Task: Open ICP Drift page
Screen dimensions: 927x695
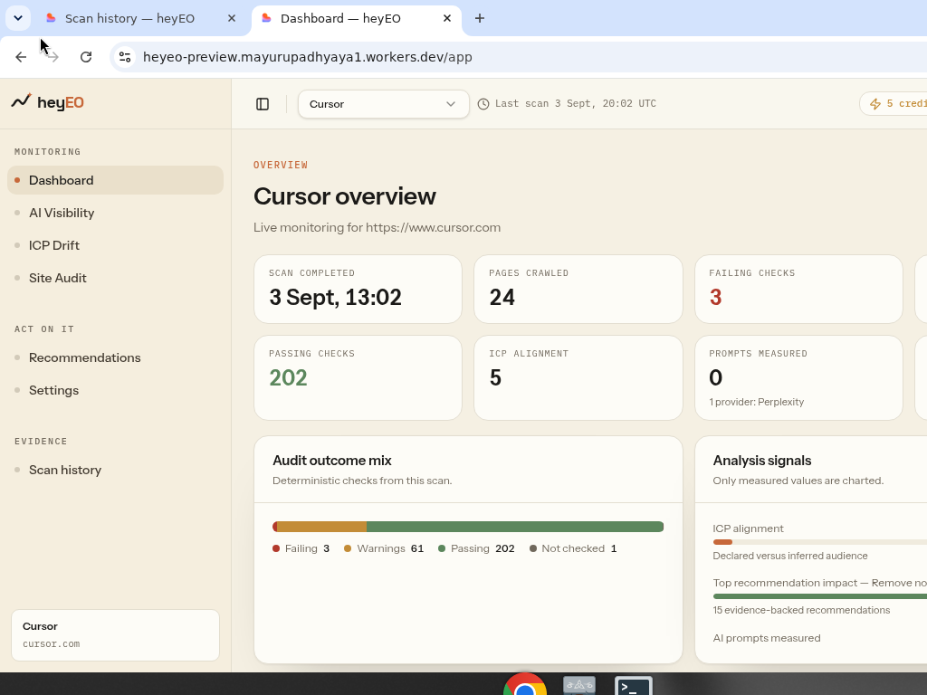Action: (x=115, y=245)
